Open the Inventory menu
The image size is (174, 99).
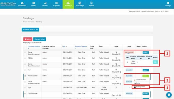[68, 4]
